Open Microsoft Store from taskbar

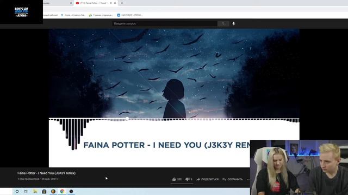[x=44, y=191]
